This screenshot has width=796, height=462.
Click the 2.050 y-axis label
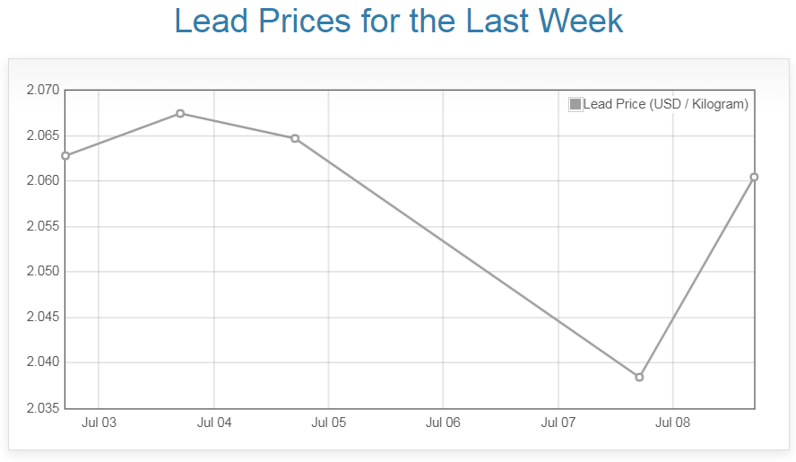click(x=43, y=272)
